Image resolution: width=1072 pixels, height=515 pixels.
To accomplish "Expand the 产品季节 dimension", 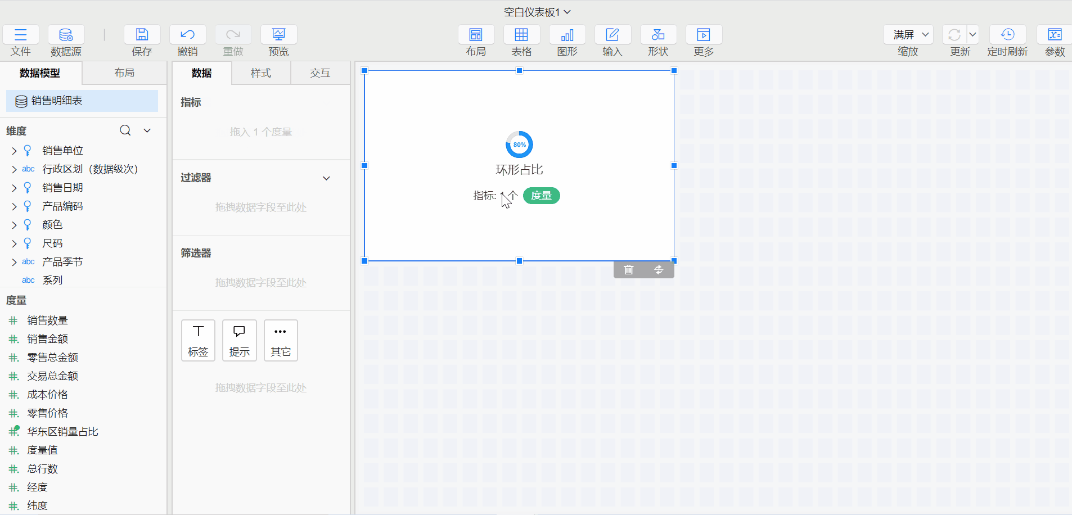I will tap(14, 262).
